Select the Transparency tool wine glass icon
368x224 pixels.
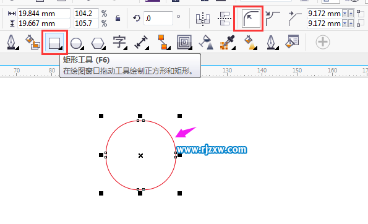point(206,42)
